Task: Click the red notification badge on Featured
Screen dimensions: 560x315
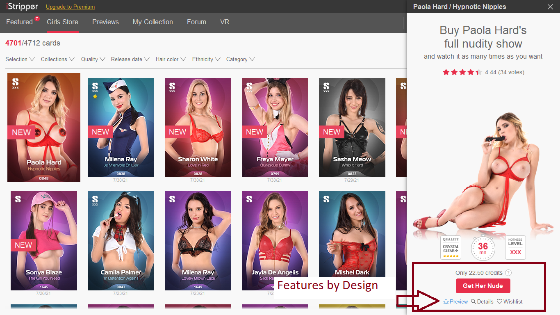Action: 37,18
